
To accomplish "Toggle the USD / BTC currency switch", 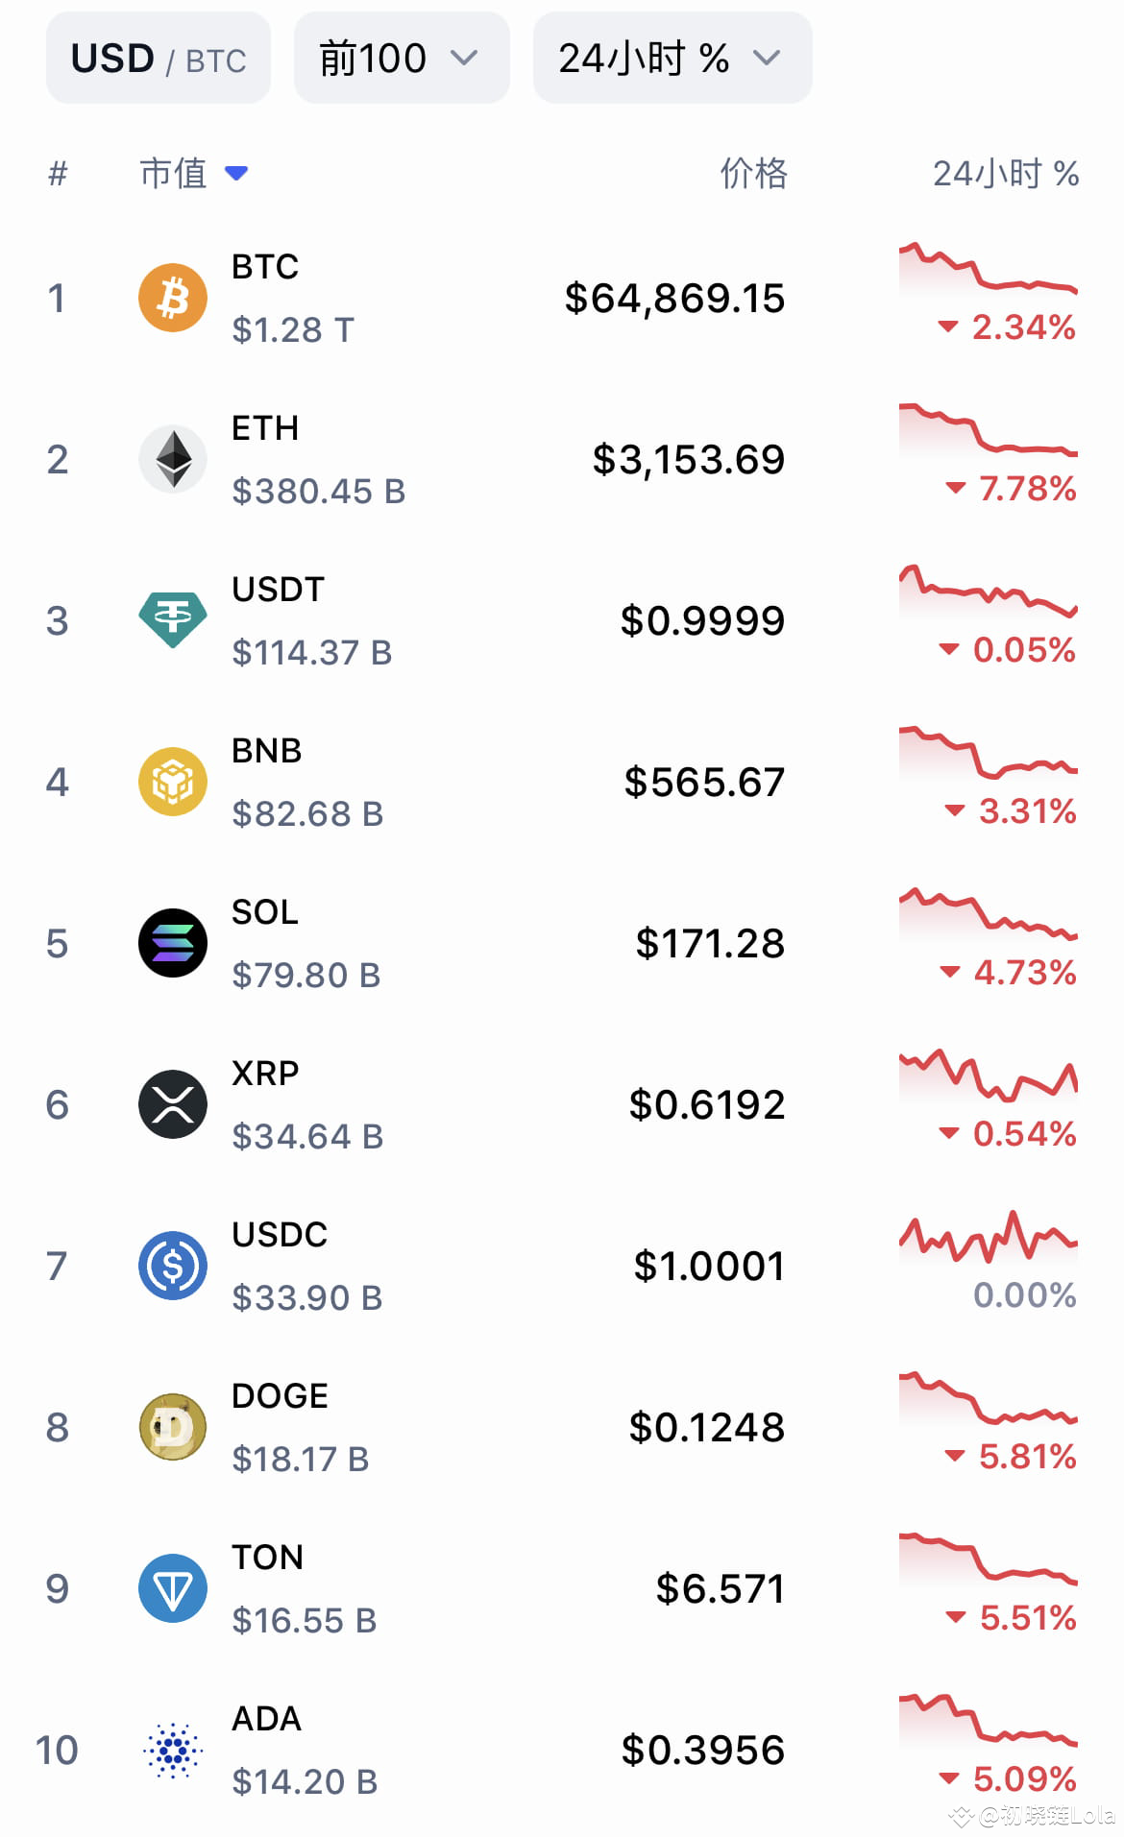I will pyautogui.click(x=159, y=59).
